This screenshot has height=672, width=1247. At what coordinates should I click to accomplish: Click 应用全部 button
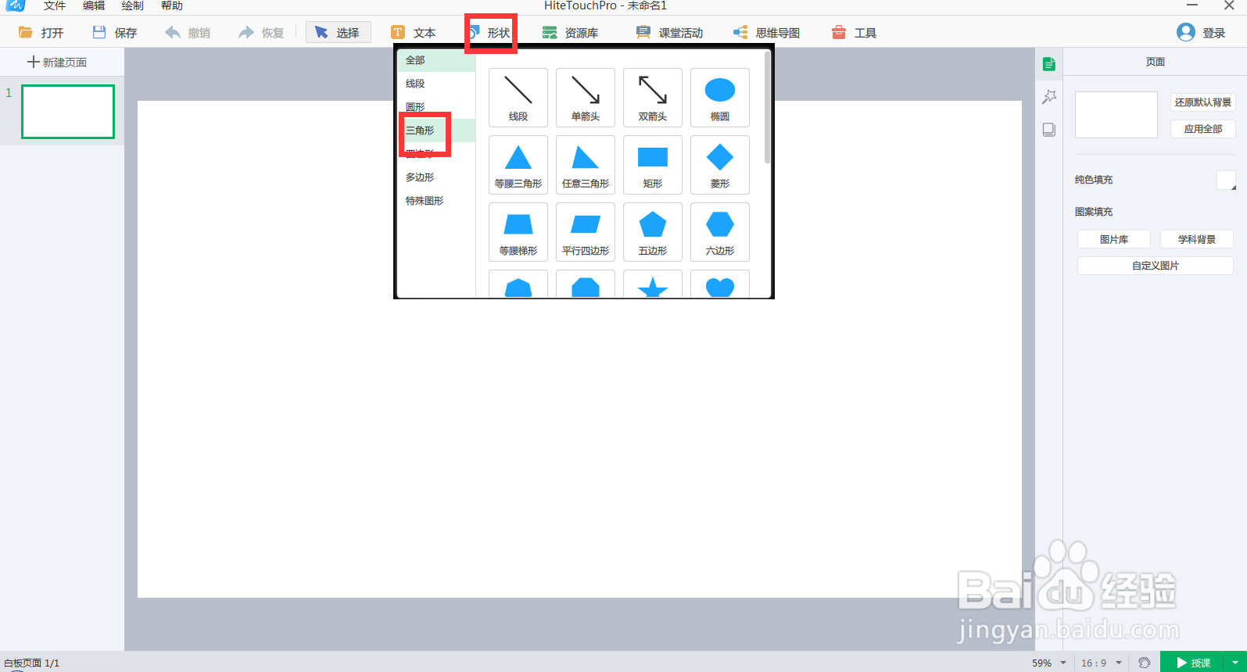coord(1203,129)
